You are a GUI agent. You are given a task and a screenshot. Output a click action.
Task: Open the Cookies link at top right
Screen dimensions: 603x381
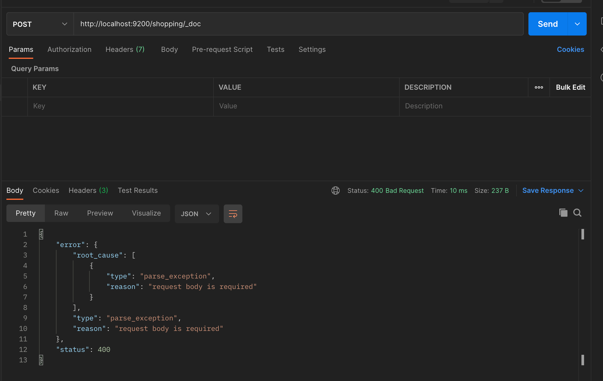click(x=570, y=50)
